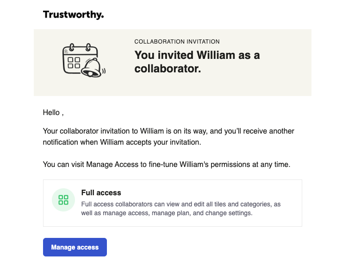Click the "Hello ," greeting line
342x275 pixels.
click(53, 112)
